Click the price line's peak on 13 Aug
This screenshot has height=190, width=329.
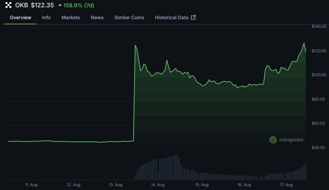[x=135, y=45]
